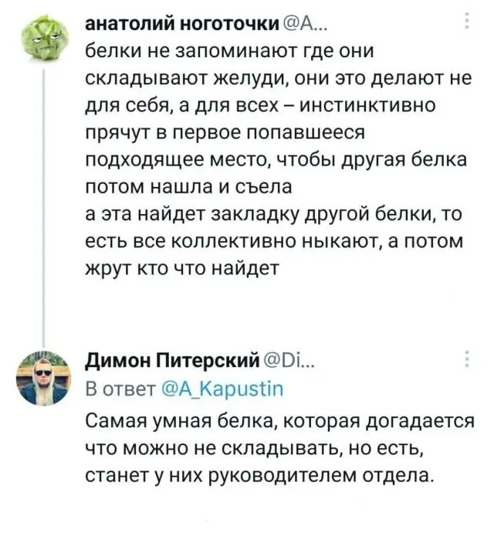Open the profile name анатолий ноготочки
This screenshot has width=494, height=547.
click(x=182, y=25)
